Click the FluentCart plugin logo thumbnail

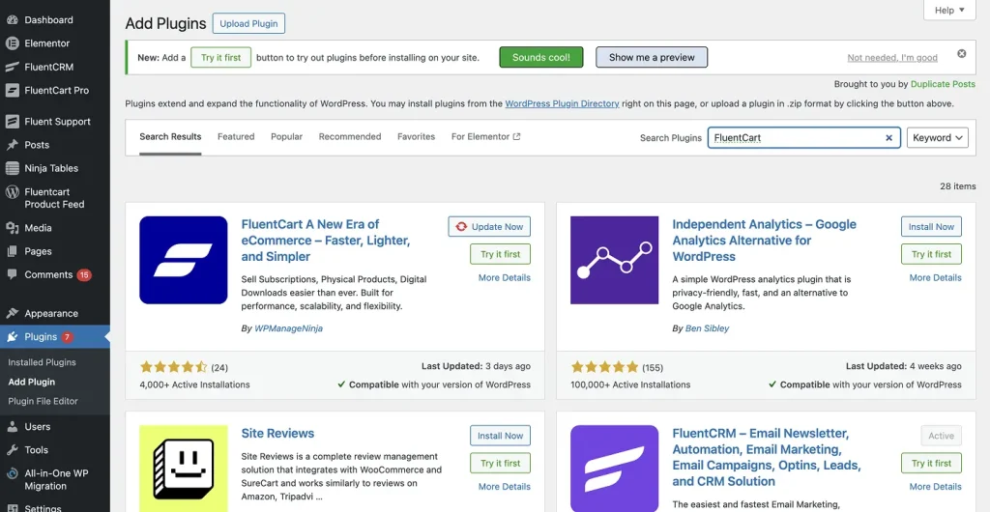[x=183, y=260]
